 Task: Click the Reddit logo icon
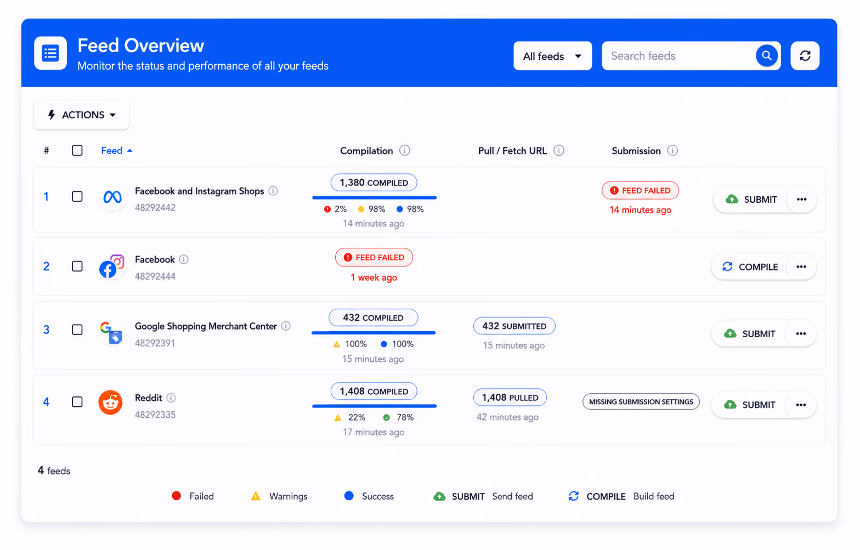(110, 402)
